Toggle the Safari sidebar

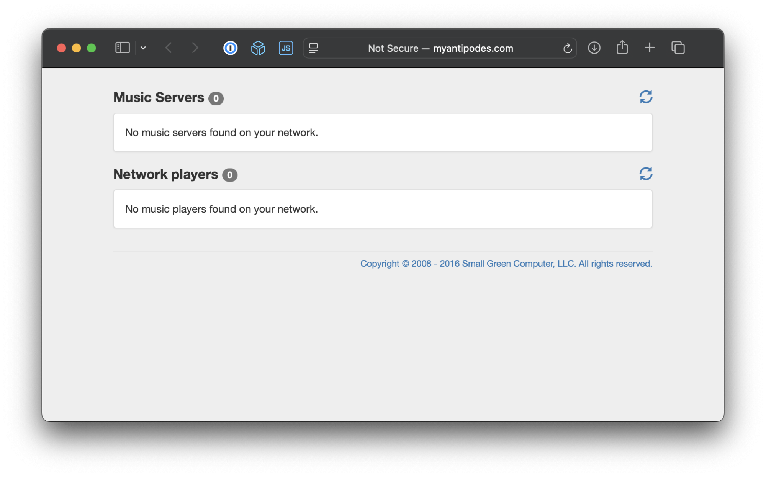123,48
